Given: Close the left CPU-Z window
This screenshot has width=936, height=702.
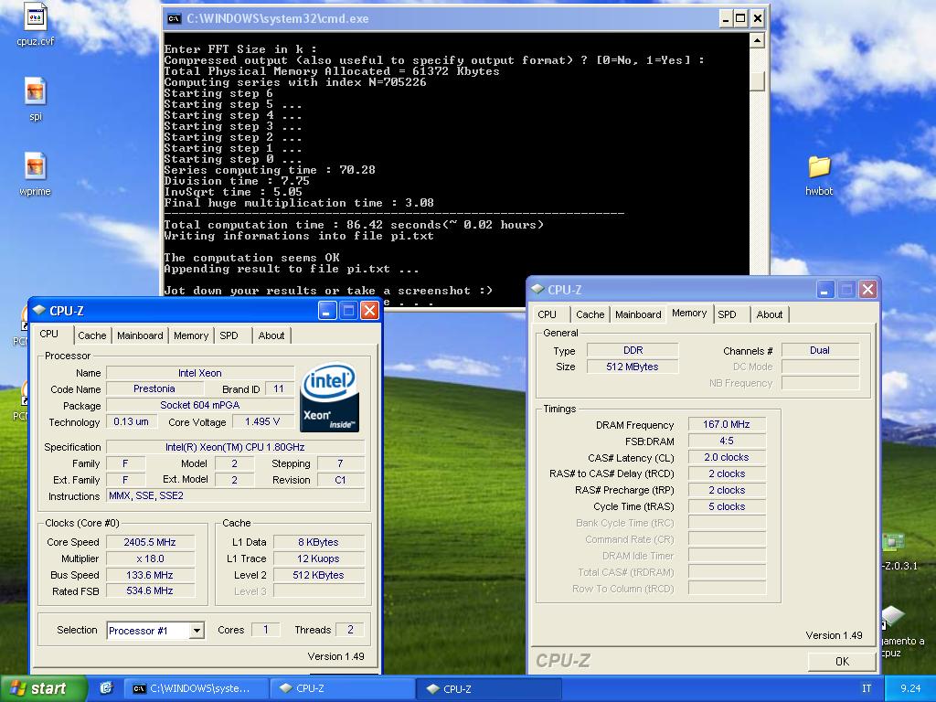Looking at the screenshot, I should pyautogui.click(x=369, y=311).
